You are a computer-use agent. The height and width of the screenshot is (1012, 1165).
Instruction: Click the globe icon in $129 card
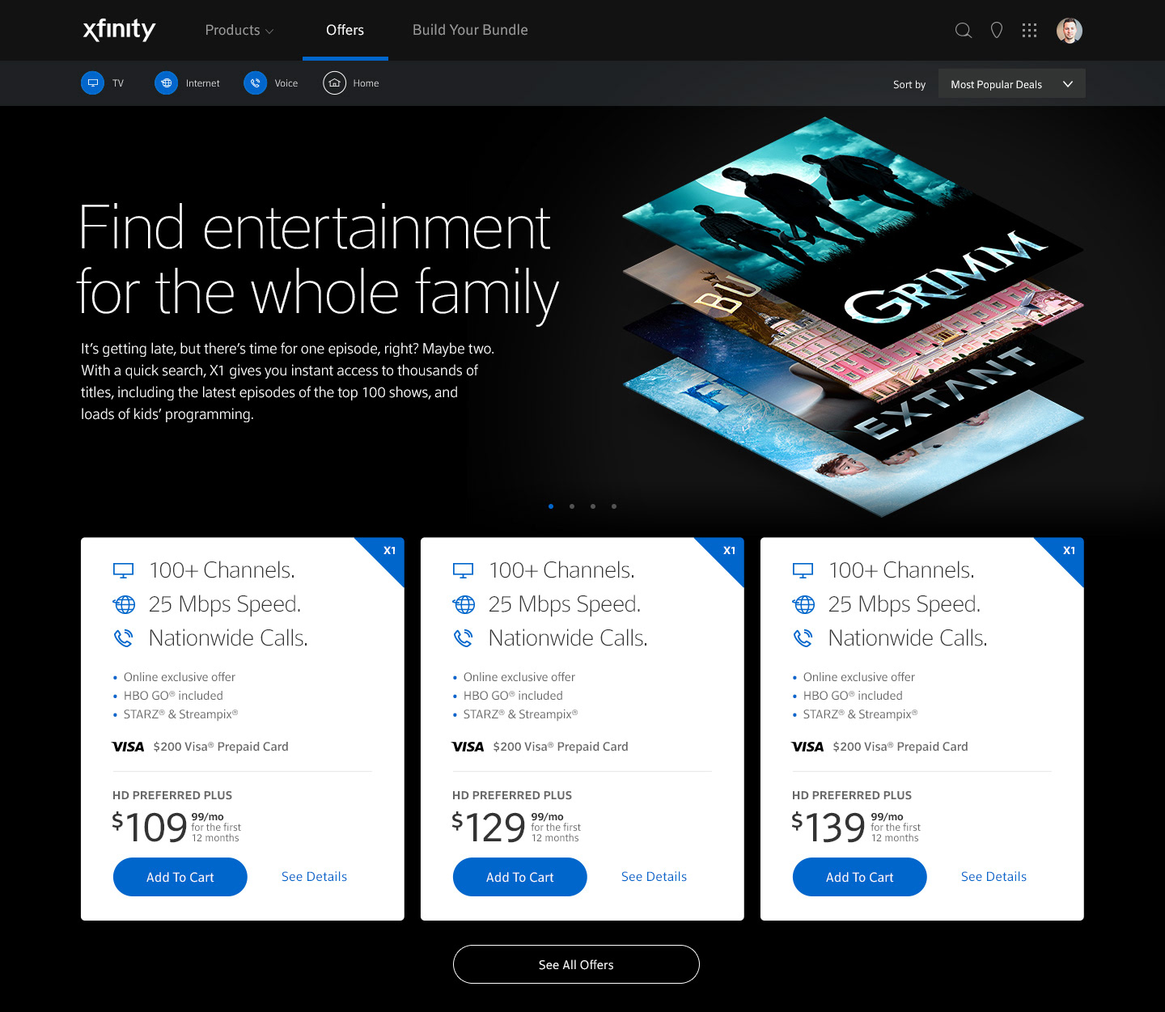464,604
